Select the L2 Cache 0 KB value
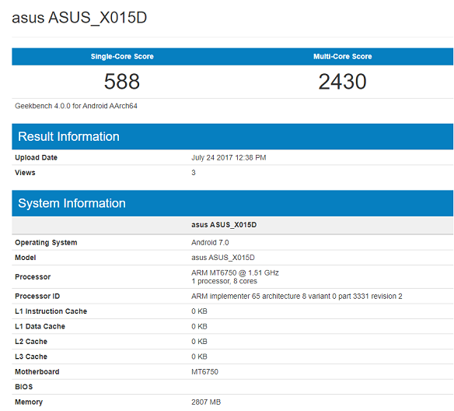The image size is (454, 411). [199, 342]
